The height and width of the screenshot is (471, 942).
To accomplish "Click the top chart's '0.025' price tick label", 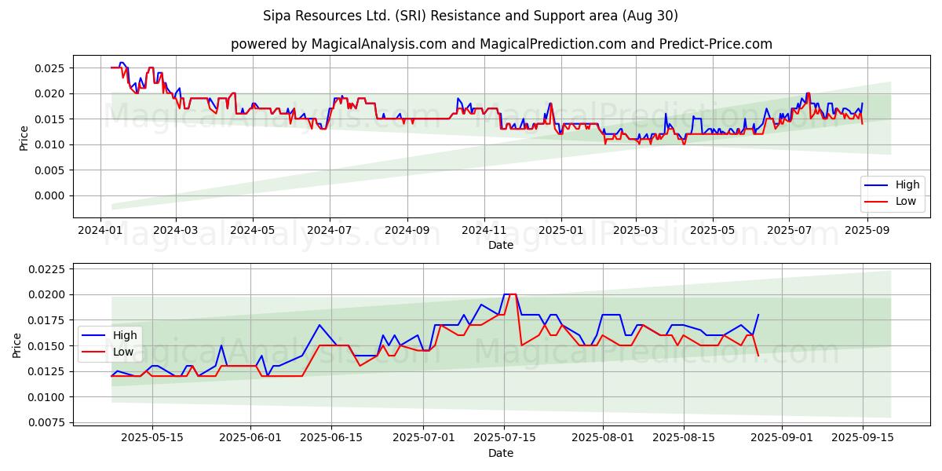I will 50,68.
